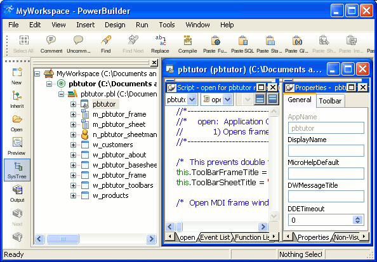Image resolution: width=377 pixels, height=262 pixels.
Task: Switch to the Toolbar properties tab
Action: tap(330, 101)
